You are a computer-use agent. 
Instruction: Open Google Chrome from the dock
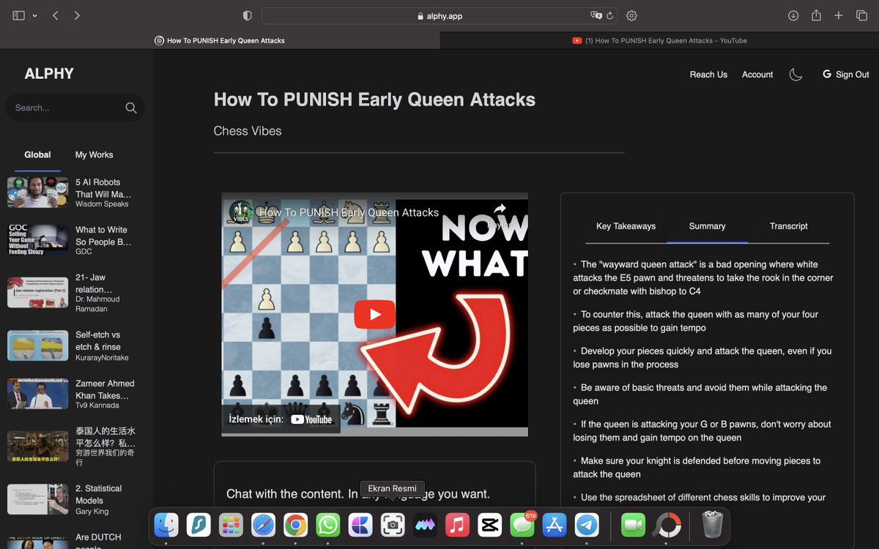(x=296, y=524)
